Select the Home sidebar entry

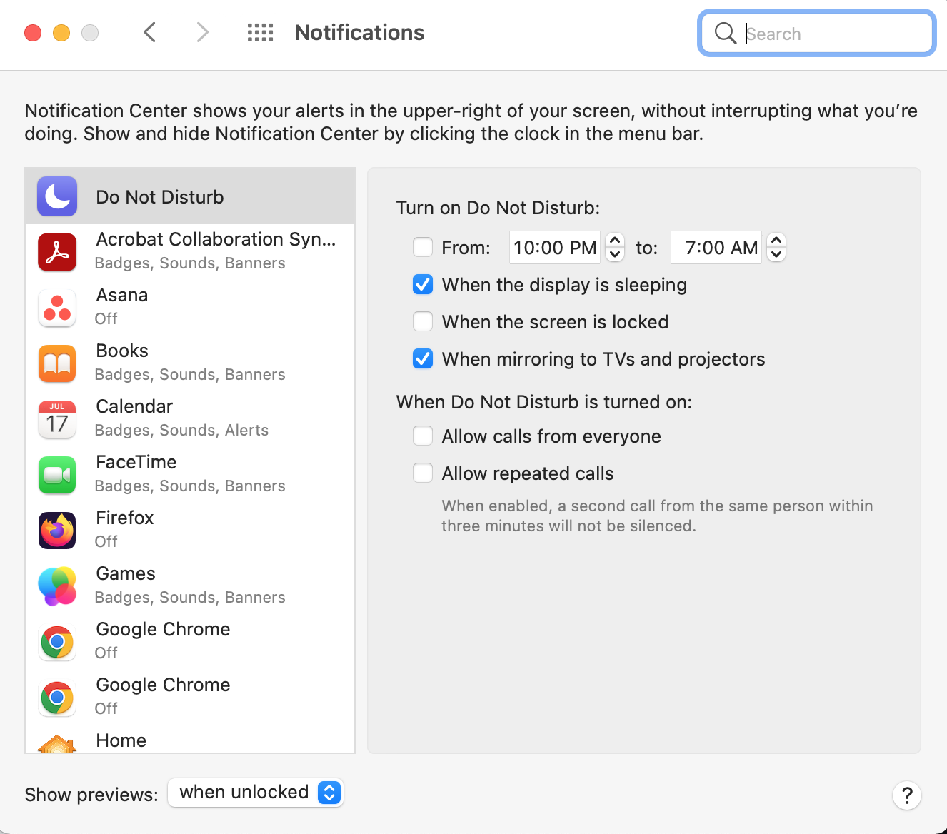click(120, 740)
